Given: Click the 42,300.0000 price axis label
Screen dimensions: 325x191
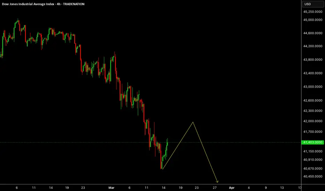Looking at the screenshot, I should (x=313, y=111).
